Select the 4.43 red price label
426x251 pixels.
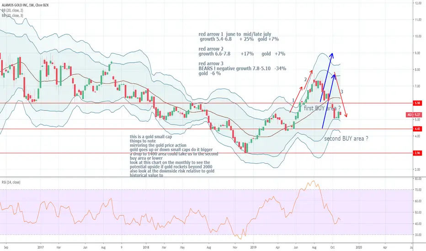(418, 129)
